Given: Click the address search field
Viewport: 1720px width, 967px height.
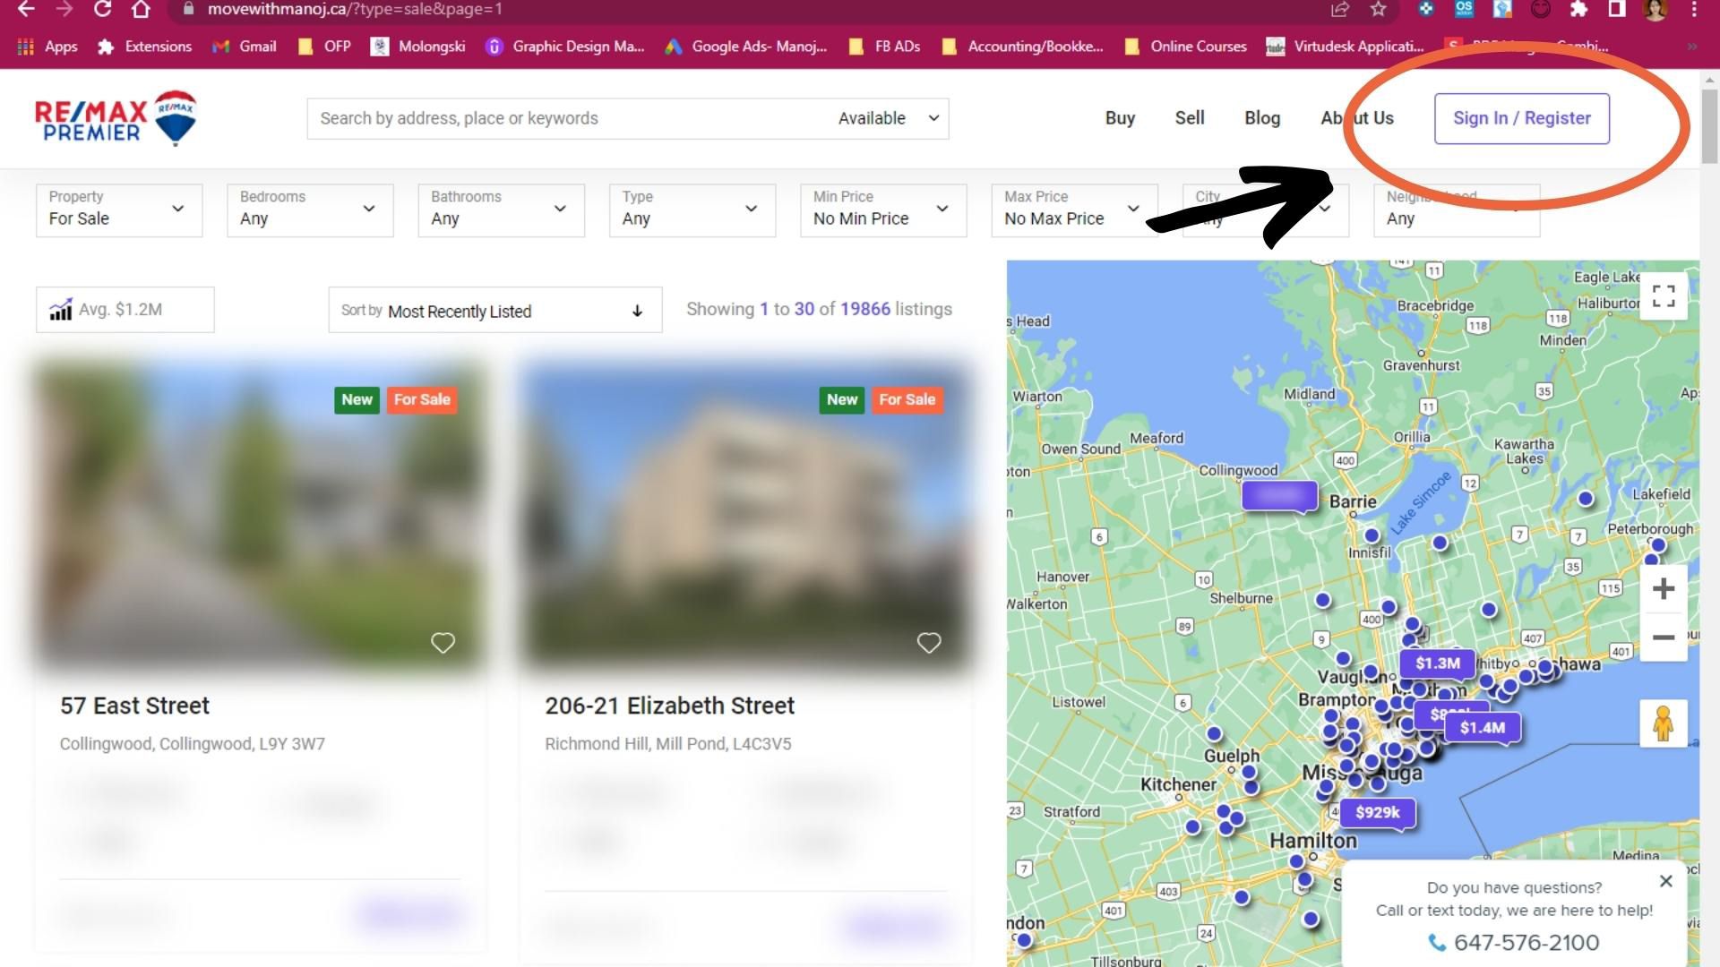Looking at the screenshot, I should tap(564, 118).
